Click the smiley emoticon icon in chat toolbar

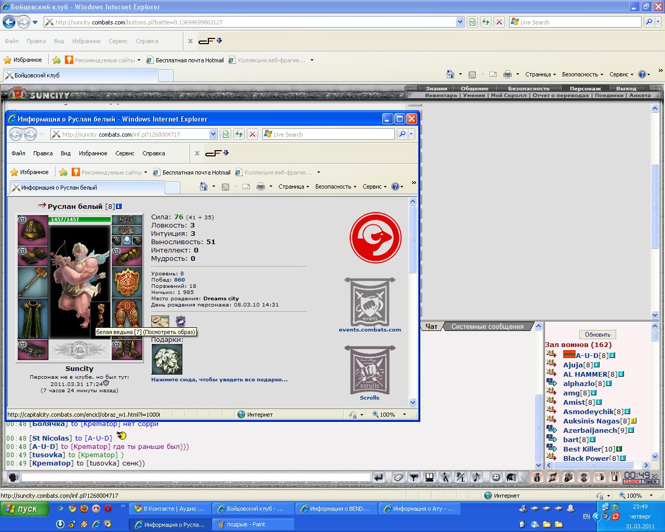[496, 477]
